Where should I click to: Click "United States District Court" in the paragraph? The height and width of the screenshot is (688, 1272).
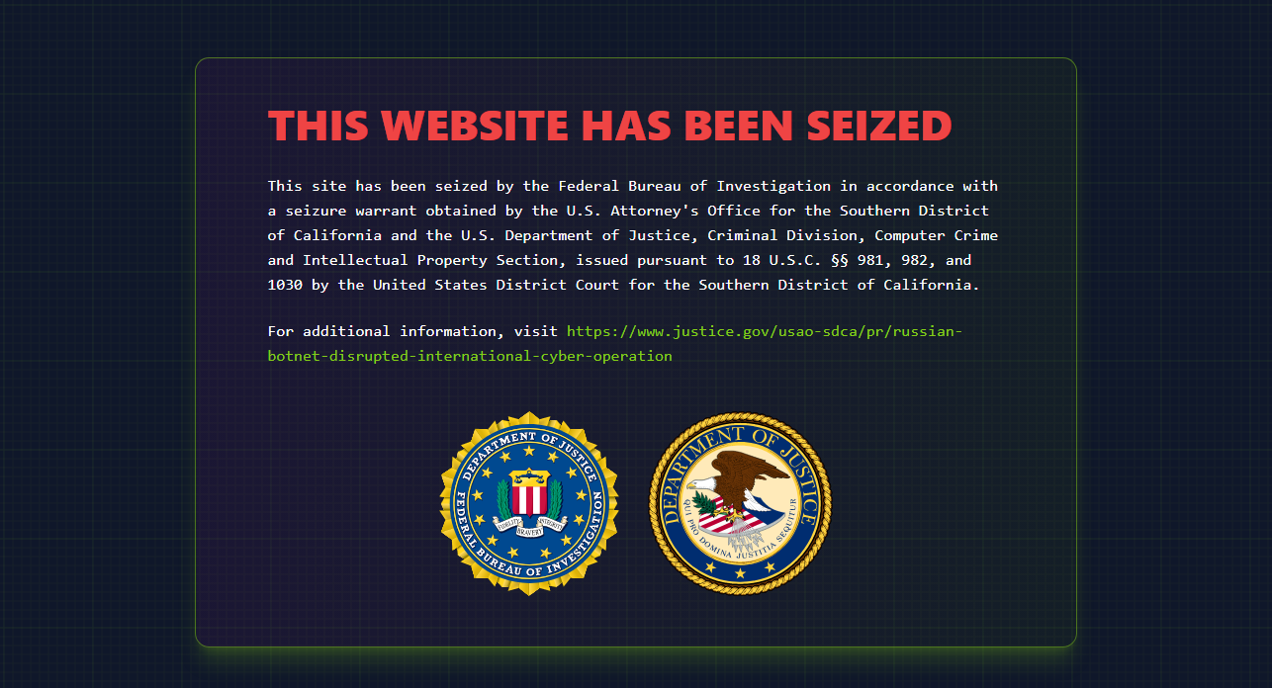[x=496, y=286]
